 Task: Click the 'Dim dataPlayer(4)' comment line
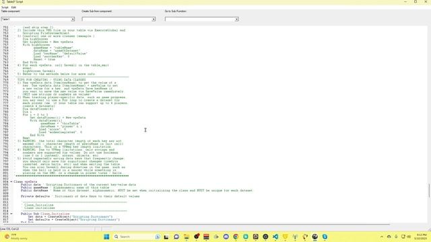(38, 109)
